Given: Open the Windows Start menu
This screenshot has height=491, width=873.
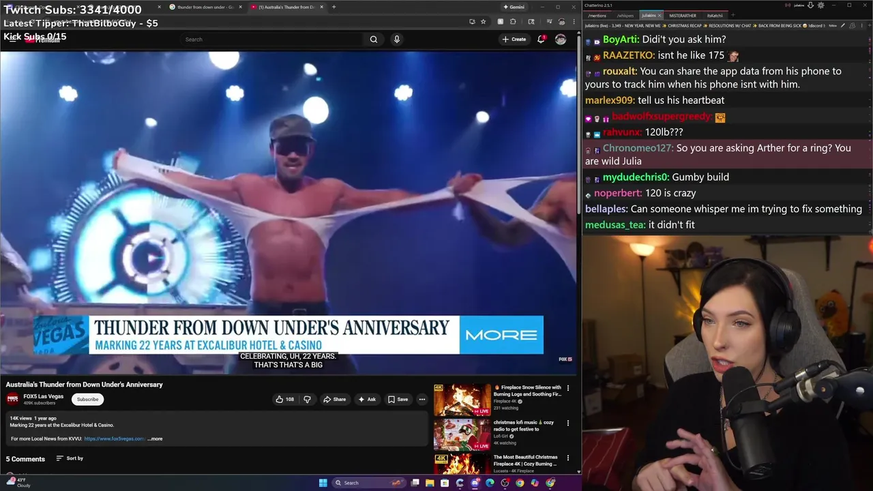Looking at the screenshot, I should click(323, 483).
